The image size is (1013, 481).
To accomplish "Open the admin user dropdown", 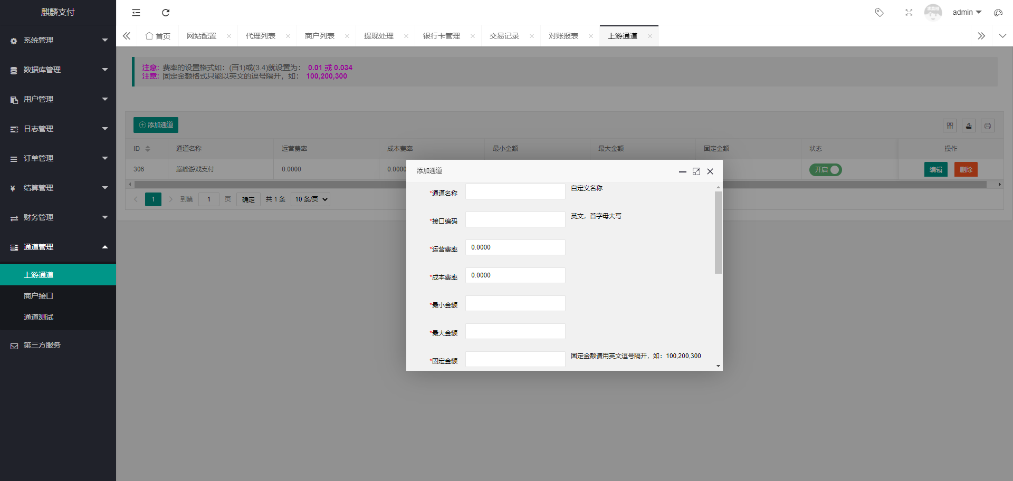I will pyautogui.click(x=967, y=12).
